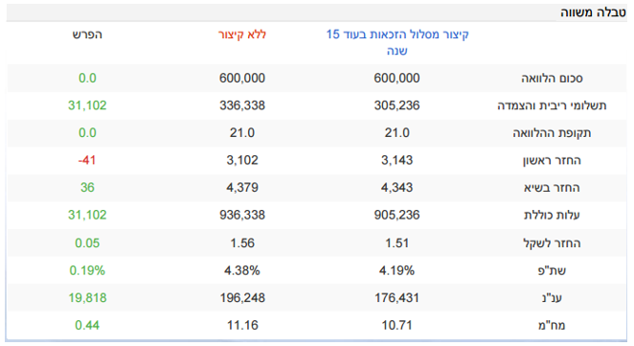The height and width of the screenshot is (346, 634).
Task: Click the הפרש column header
Action: [x=87, y=35]
